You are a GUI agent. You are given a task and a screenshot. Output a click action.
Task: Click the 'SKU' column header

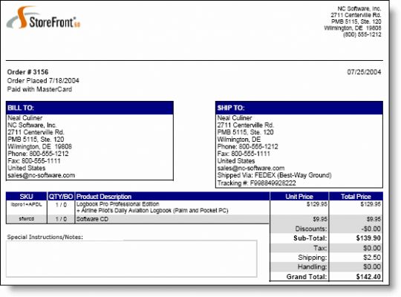[26, 197]
